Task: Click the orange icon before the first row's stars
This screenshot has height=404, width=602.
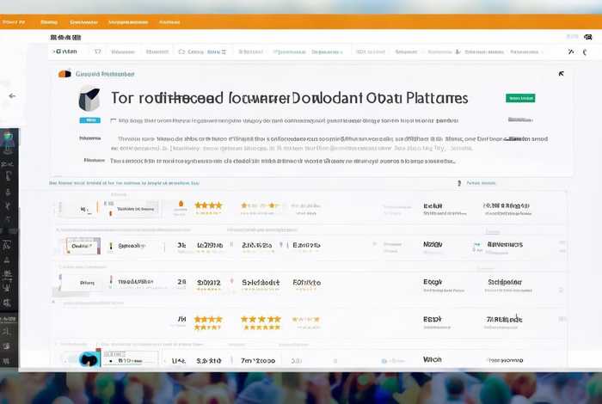Action: tap(181, 206)
